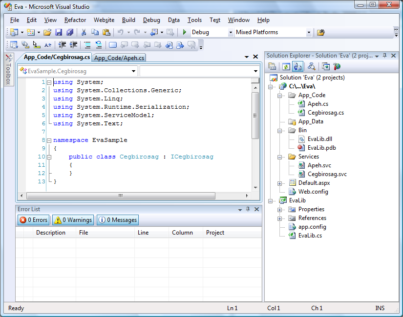Cut selection with the scissors icon
This screenshot has width=403, height=317.
pos(84,32)
